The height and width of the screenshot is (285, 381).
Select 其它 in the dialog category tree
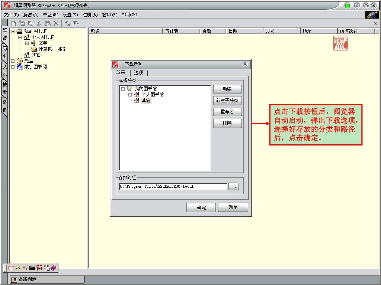pos(146,100)
